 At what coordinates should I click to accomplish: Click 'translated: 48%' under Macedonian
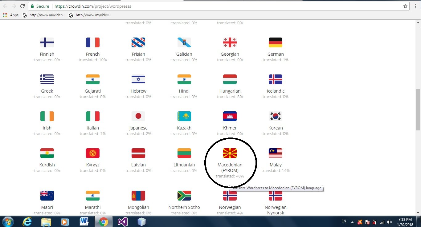coord(230,176)
